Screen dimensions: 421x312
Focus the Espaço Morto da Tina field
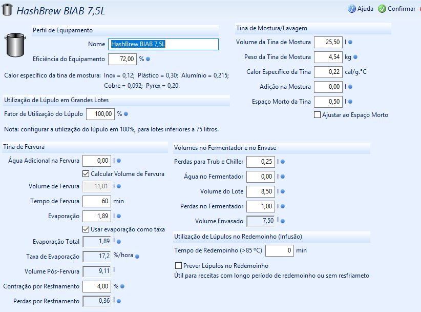pyautogui.click(x=328, y=102)
